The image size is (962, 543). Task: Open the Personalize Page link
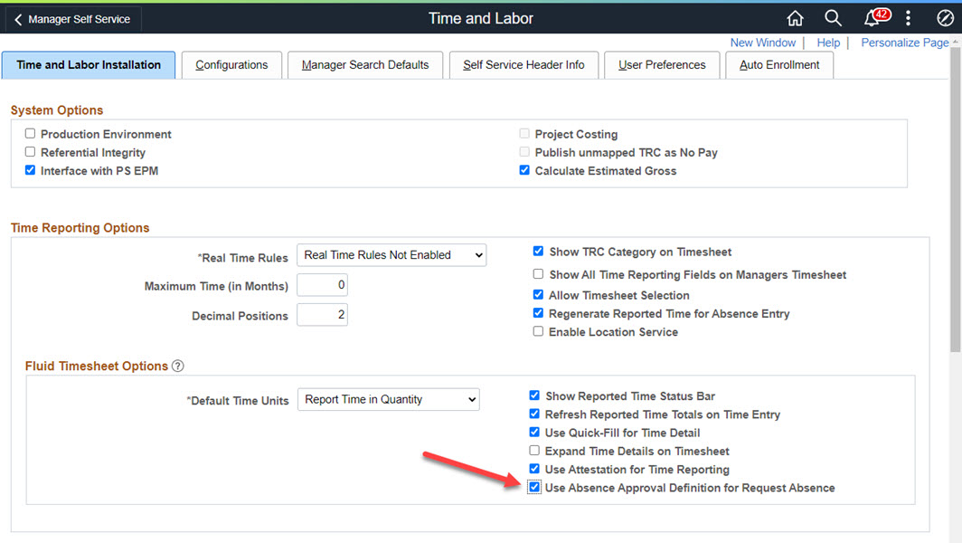pos(904,43)
